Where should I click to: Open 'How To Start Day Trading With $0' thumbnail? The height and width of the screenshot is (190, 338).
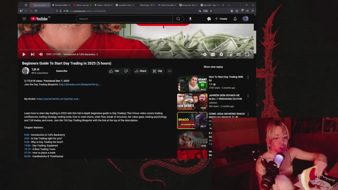192,84
